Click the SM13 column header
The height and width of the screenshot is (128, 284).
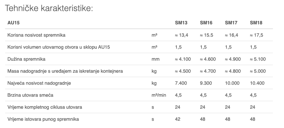click(x=181, y=23)
